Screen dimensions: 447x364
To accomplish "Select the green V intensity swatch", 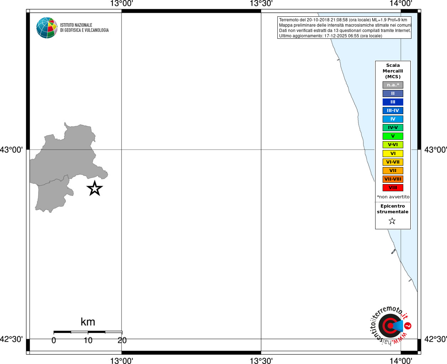I will click(393, 136).
